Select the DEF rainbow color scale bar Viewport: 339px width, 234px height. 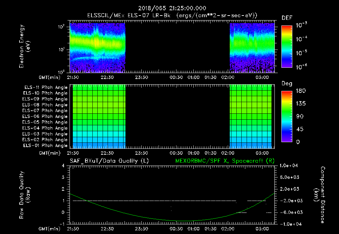(x=287, y=46)
